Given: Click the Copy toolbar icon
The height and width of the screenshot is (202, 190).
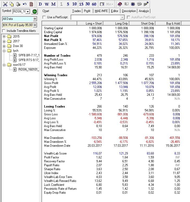Looking at the screenshot, I should pyautogui.click(x=12, y=4).
